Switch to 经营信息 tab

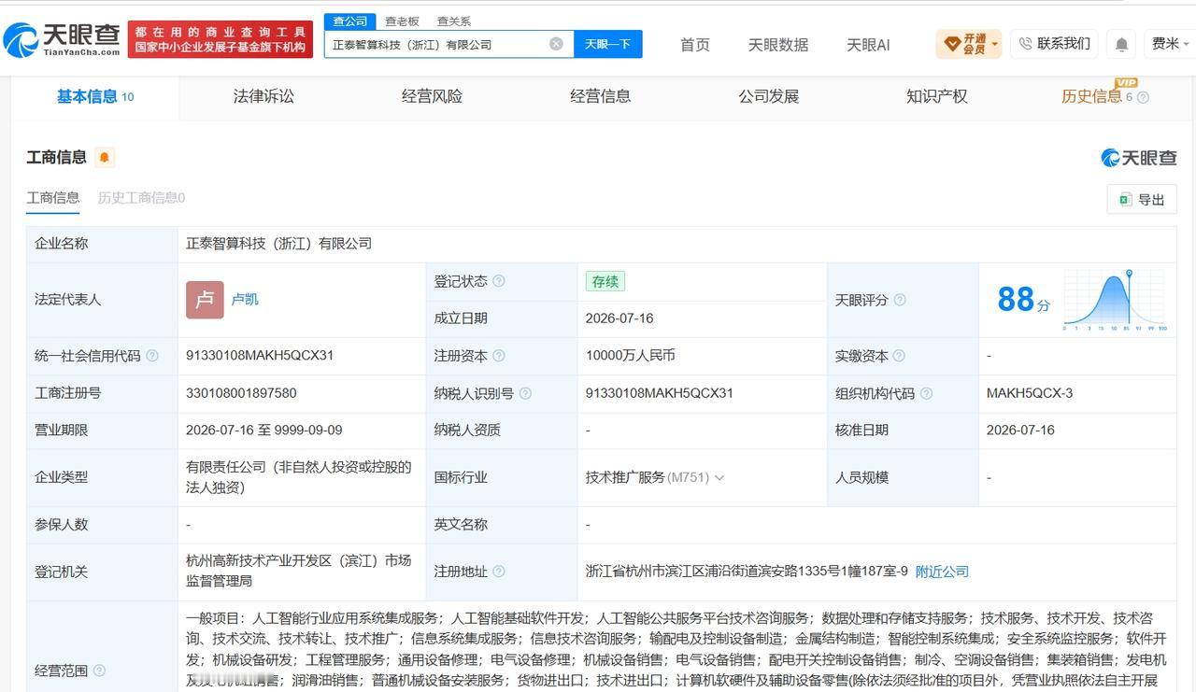click(600, 96)
